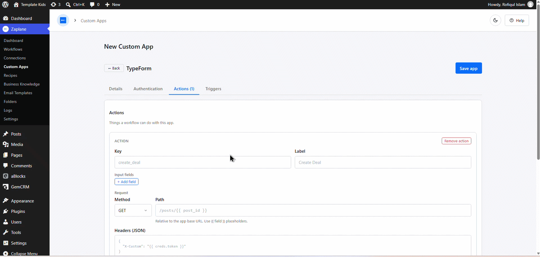The height and width of the screenshot is (257, 540).
Task: Focus the Path input field
Action: [x=313, y=210]
